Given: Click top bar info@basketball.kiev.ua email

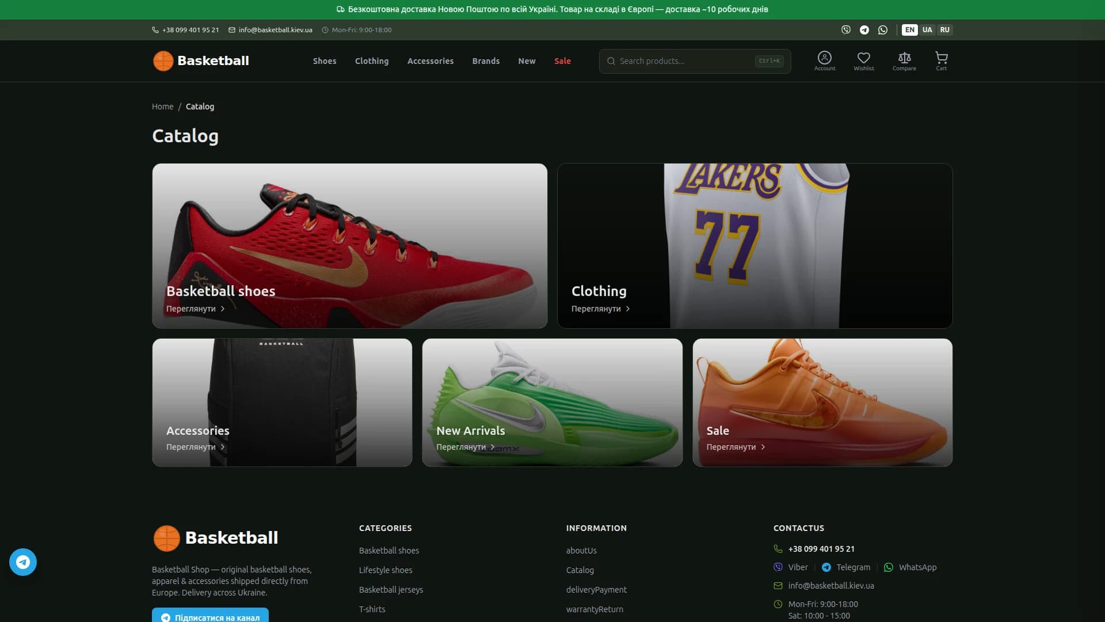Looking at the screenshot, I should [276, 30].
